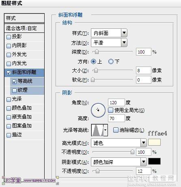181x187 pixels.
Task: Open the 方法 dropdown showing 平滑
Action: click(109, 43)
